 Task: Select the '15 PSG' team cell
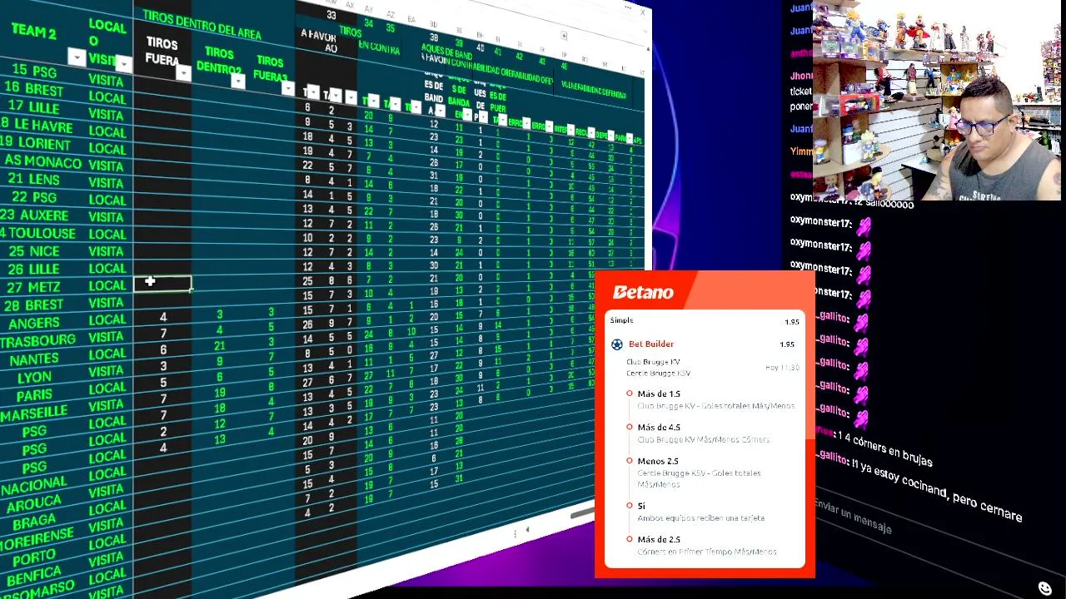point(33,72)
